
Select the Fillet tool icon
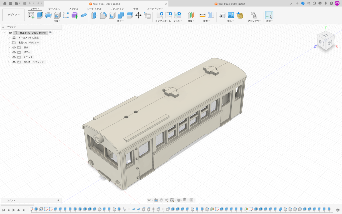103,15
